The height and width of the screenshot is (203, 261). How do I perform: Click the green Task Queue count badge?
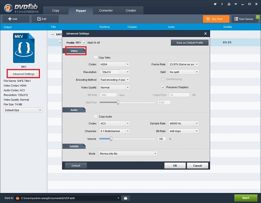coord(258,17)
